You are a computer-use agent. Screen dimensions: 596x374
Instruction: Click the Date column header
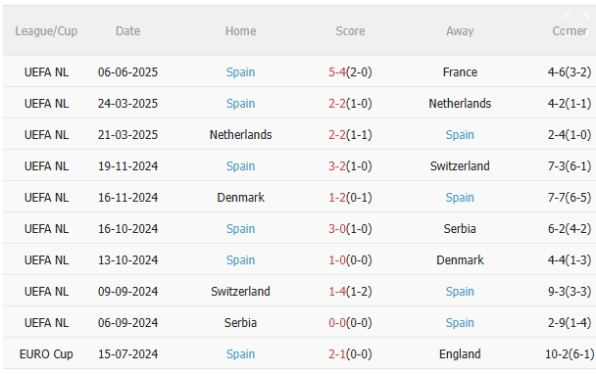[127, 31]
